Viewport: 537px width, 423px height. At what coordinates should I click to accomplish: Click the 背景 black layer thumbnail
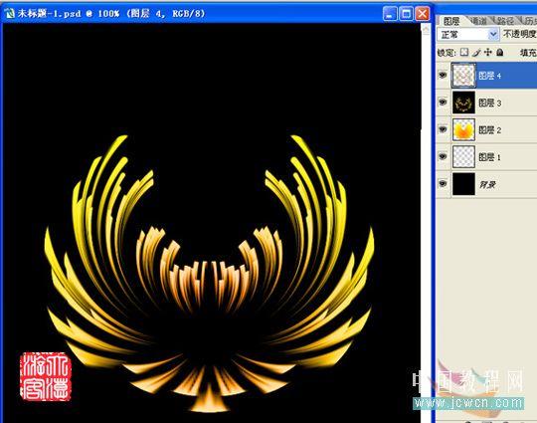pyautogui.click(x=463, y=184)
